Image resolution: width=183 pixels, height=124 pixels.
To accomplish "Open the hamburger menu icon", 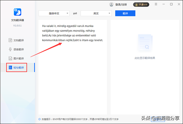I will (156, 4).
